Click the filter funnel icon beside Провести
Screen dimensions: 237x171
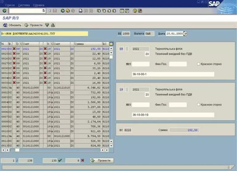[47, 25]
